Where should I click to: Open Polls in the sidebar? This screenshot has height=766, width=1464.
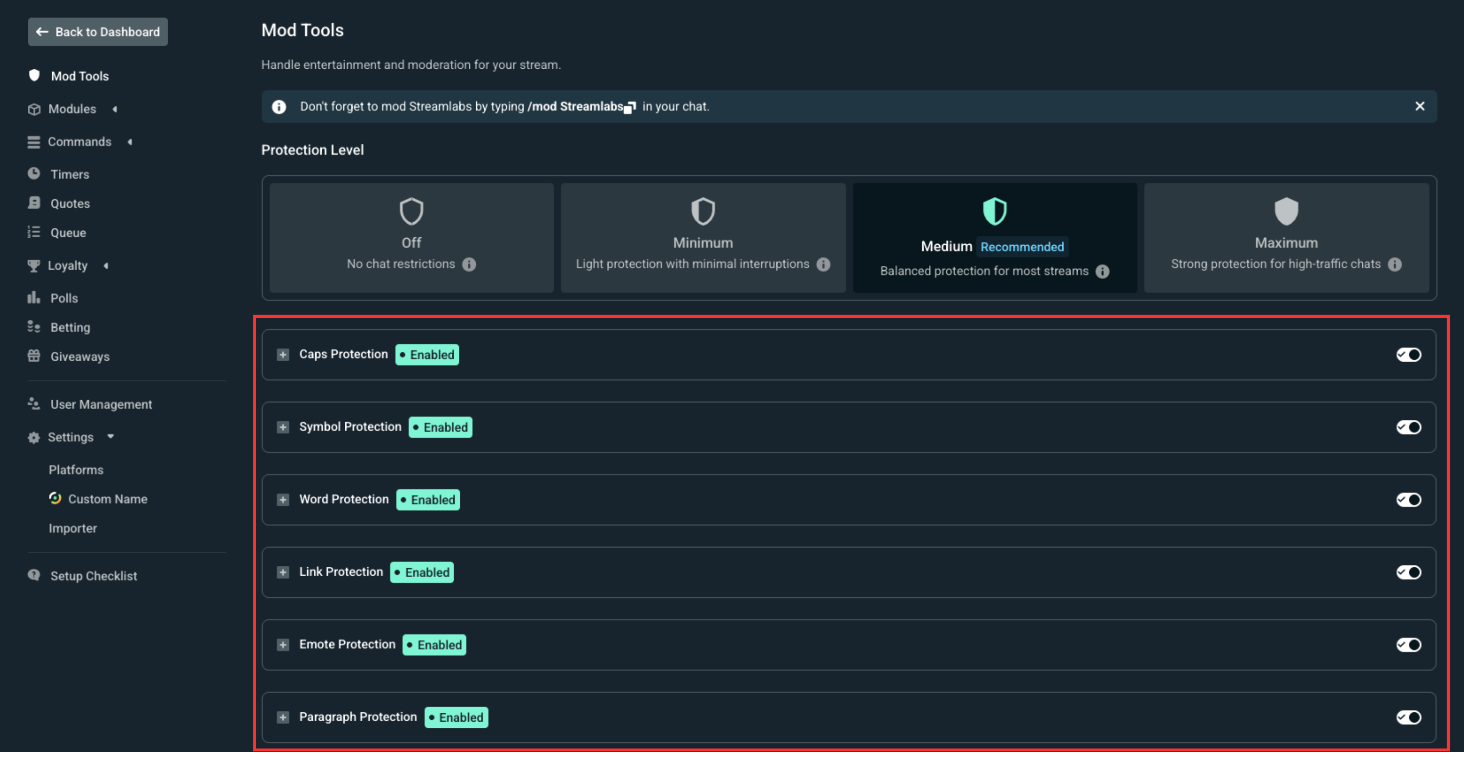coord(64,298)
